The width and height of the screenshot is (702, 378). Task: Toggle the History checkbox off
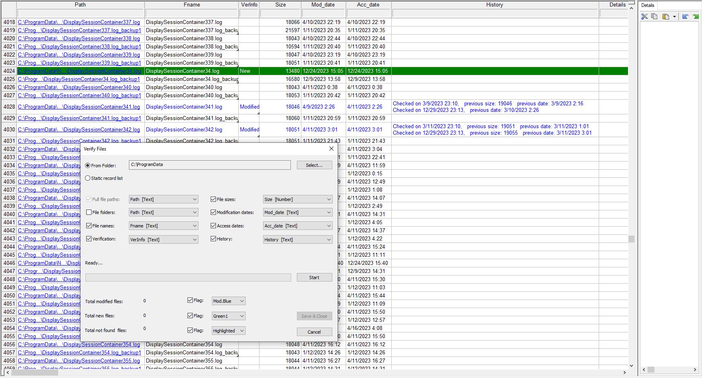tap(213, 239)
